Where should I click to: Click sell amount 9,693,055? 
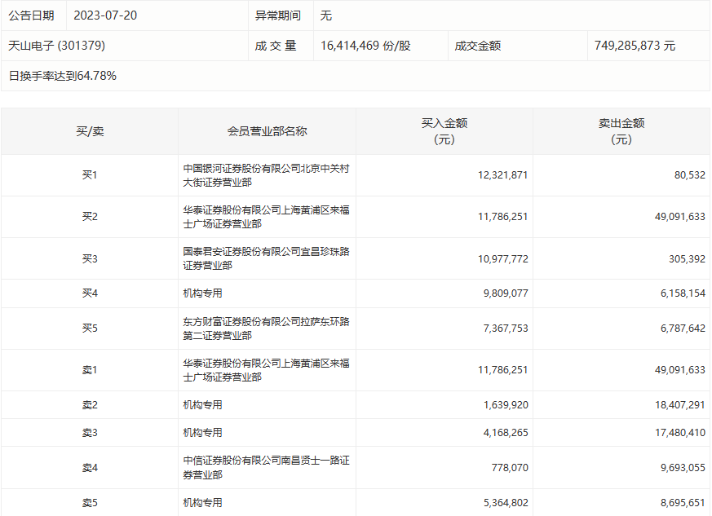(683, 467)
